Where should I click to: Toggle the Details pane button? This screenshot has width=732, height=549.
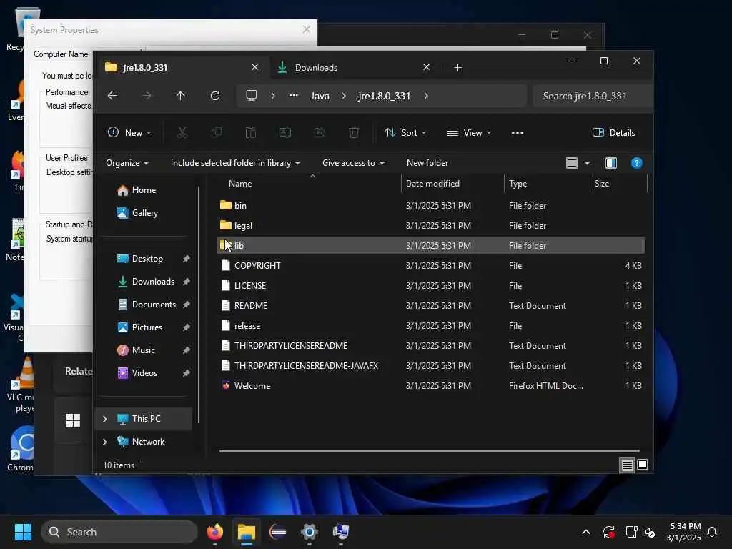click(613, 132)
